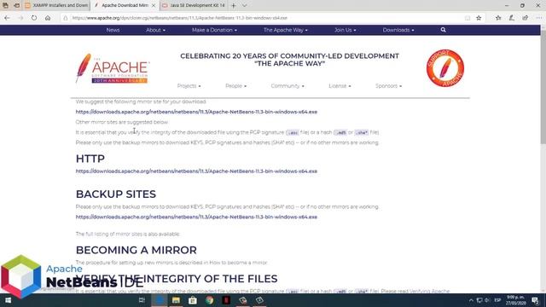Open reading view icon in address bar
This screenshot has height=307, width=546.
468,18
